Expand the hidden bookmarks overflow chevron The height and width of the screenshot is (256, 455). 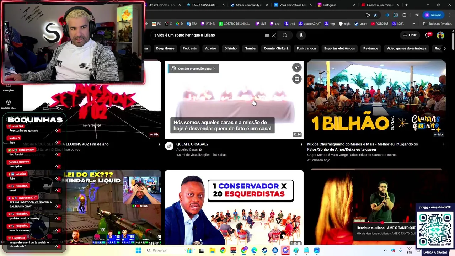pos(413,24)
